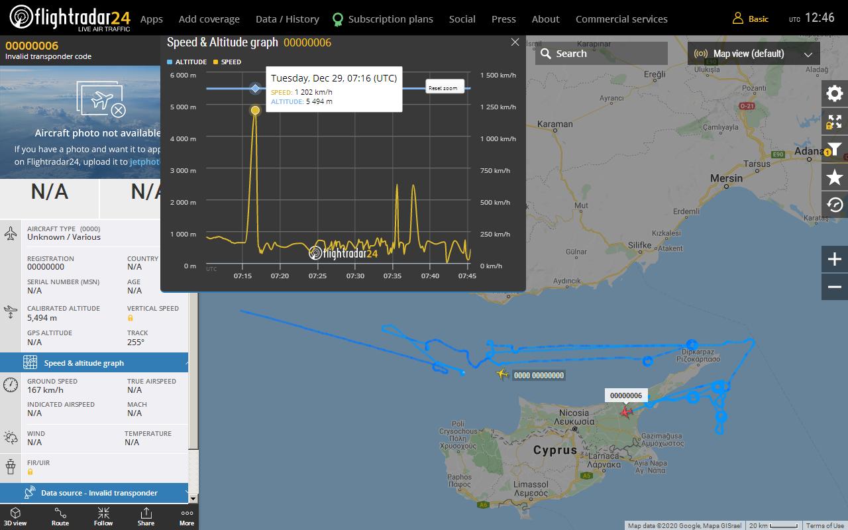Open the map settings gear
Screen dimensions: 848x530
[835, 93]
